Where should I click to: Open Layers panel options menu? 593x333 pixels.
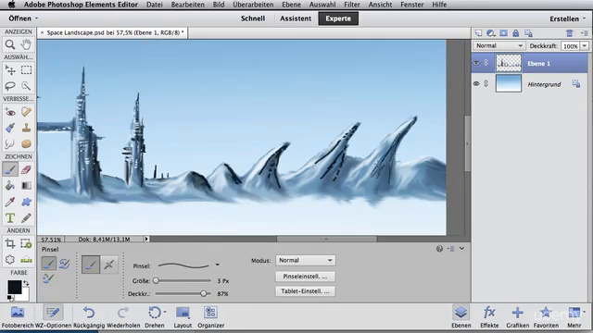(585, 33)
